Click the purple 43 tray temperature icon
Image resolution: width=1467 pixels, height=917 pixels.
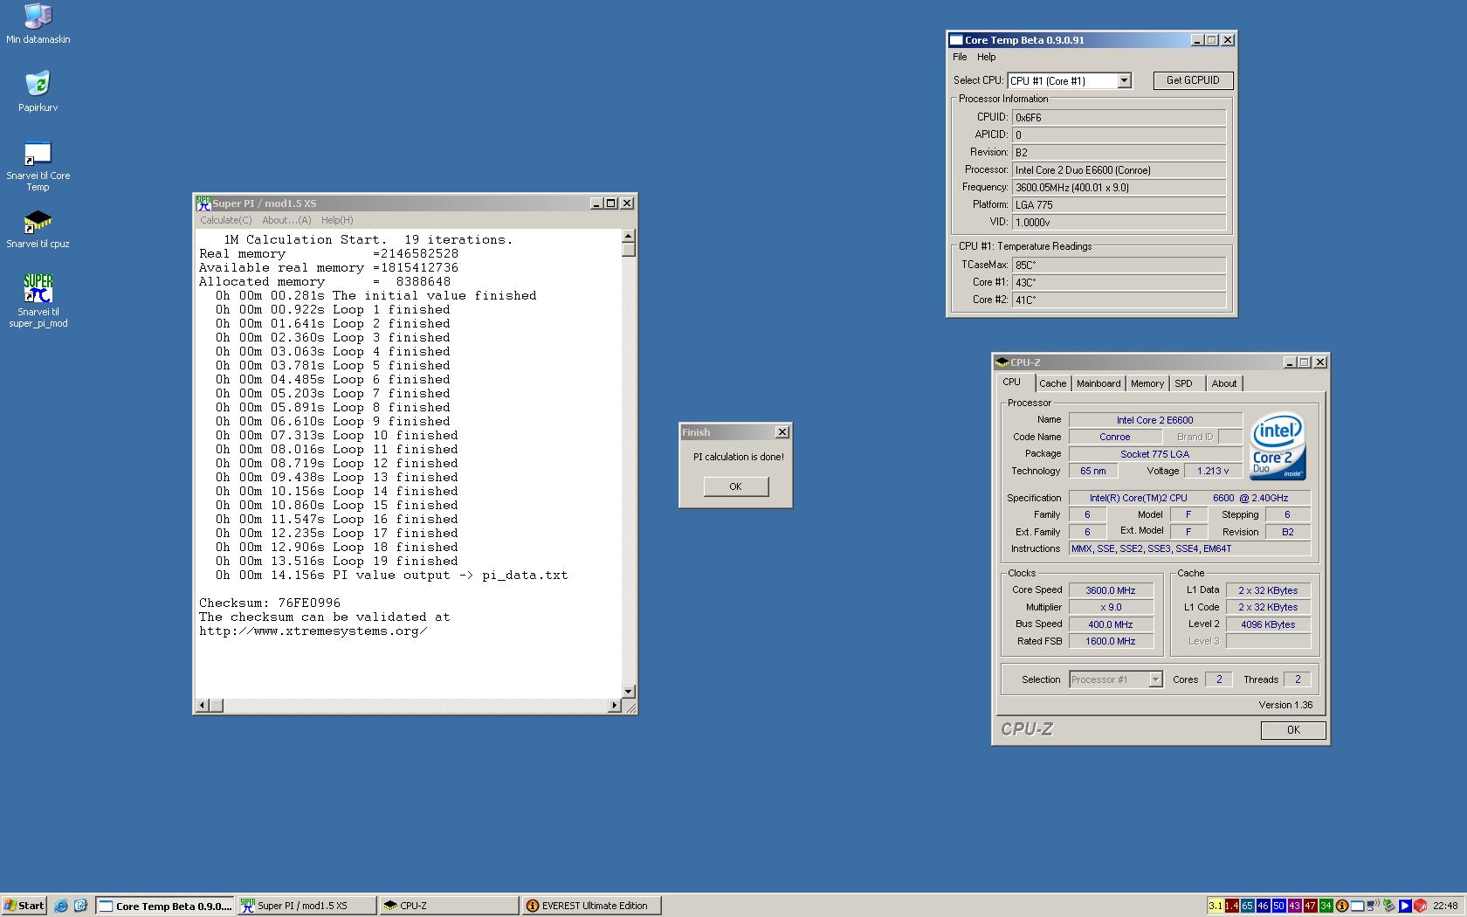[1294, 906]
